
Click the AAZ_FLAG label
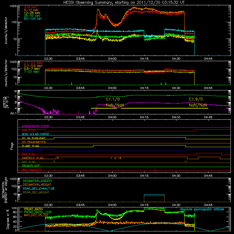click(x=29, y=162)
